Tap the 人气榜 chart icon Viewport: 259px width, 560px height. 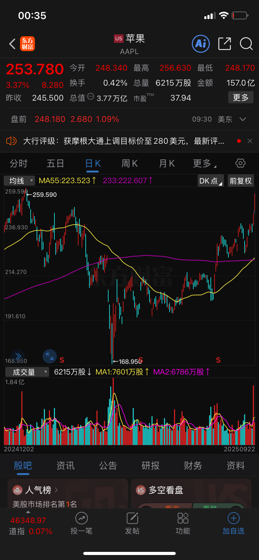click(x=18, y=490)
